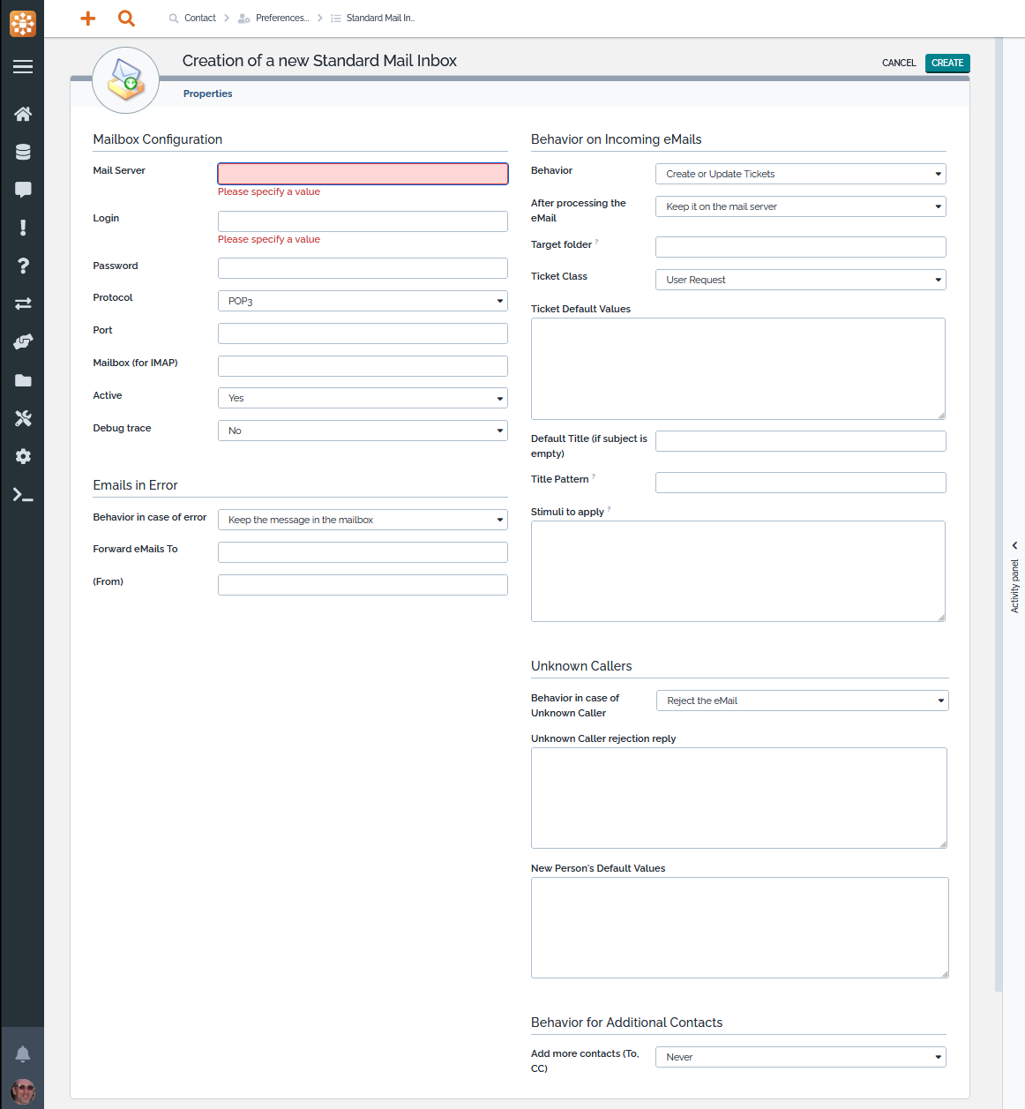Open the terminal prompt sidebar icon
The image size is (1025, 1109).
[x=23, y=495]
